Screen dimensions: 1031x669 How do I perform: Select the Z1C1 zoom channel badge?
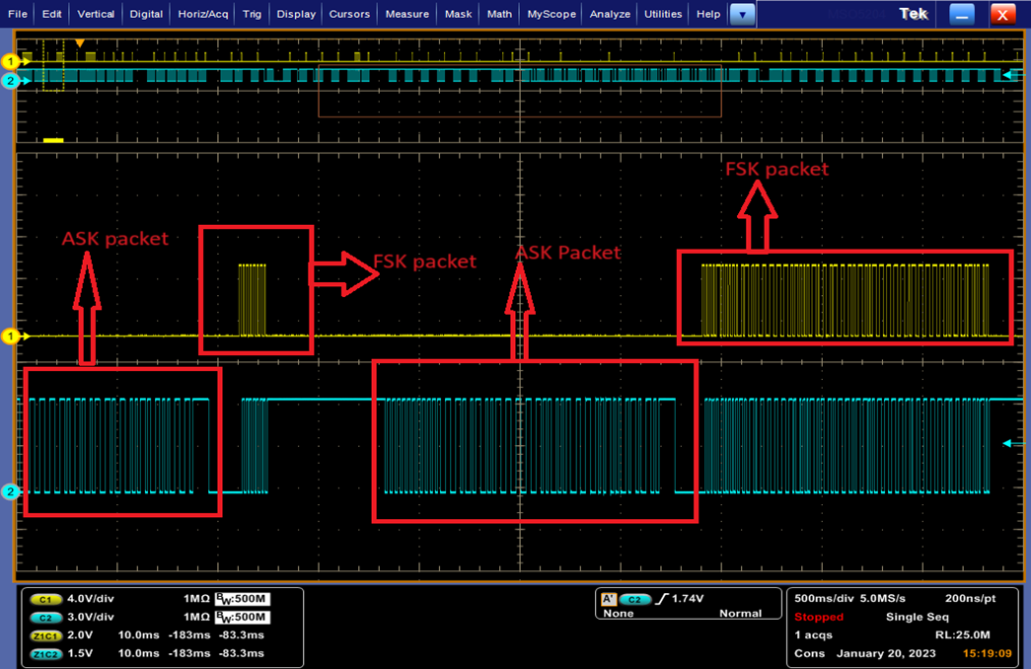click(x=45, y=635)
